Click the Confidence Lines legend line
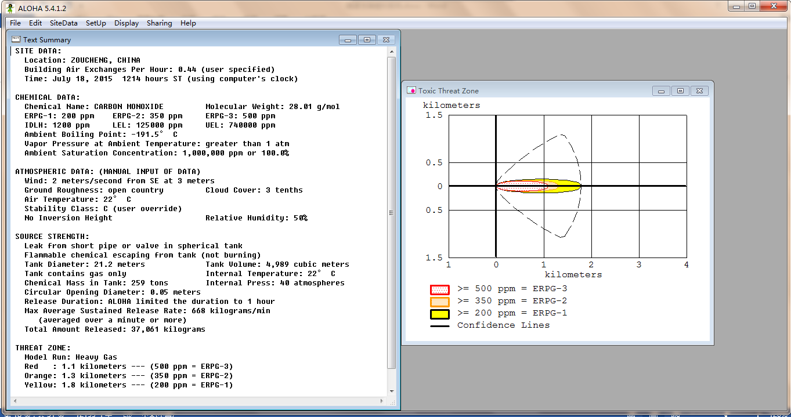The height and width of the screenshot is (417, 791). [x=439, y=326]
